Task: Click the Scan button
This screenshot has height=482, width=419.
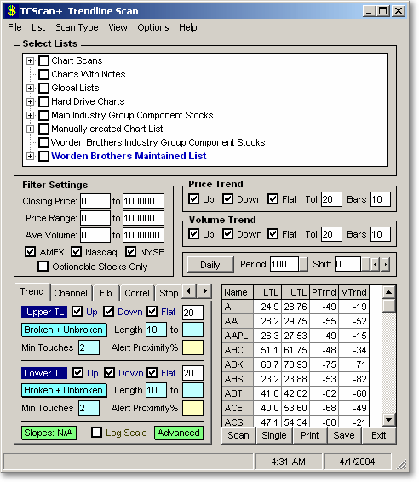Action: point(238,435)
